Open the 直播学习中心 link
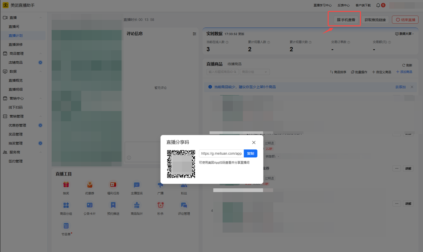The image size is (423, 252). point(322,5)
